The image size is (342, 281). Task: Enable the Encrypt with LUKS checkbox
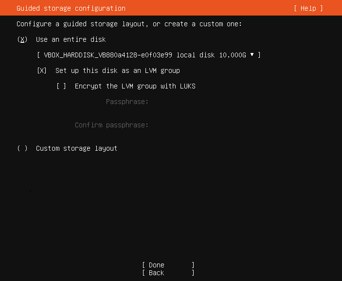(61, 86)
